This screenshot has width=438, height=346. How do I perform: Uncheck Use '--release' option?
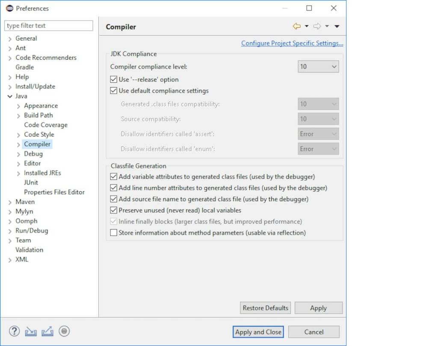pyautogui.click(x=114, y=79)
